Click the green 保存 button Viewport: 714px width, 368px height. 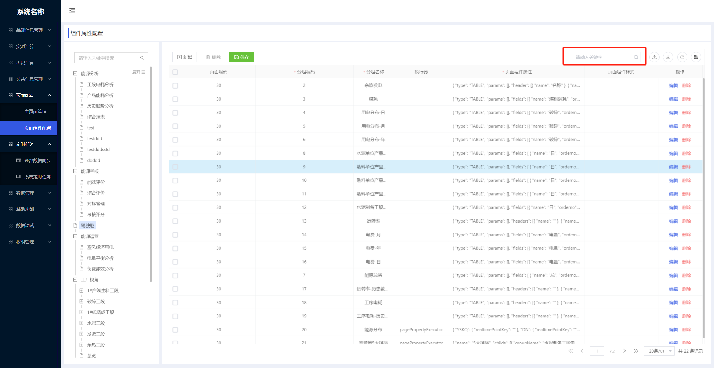coord(242,57)
